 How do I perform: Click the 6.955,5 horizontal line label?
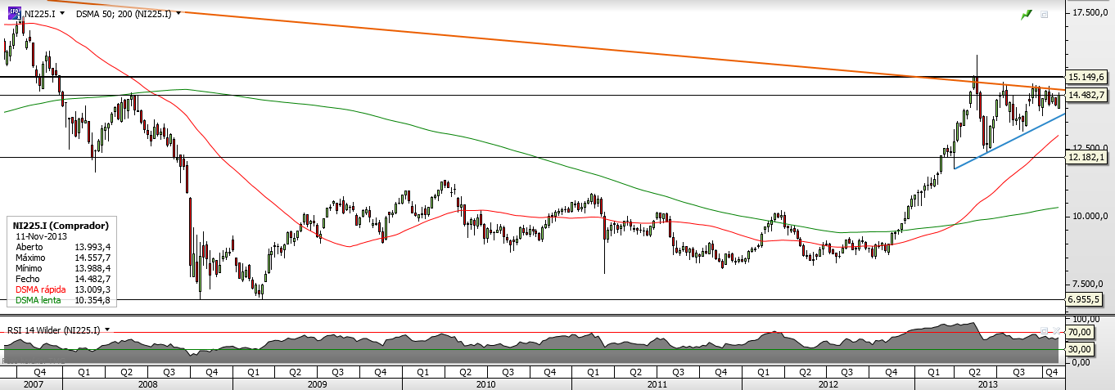click(1088, 299)
